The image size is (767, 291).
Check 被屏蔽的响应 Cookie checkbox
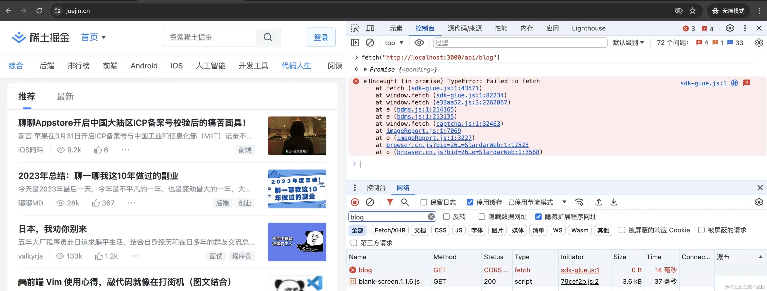(x=622, y=230)
